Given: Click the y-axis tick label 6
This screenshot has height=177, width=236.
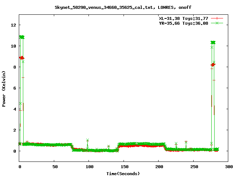Looking at the screenshot, I should click(x=15, y=88).
